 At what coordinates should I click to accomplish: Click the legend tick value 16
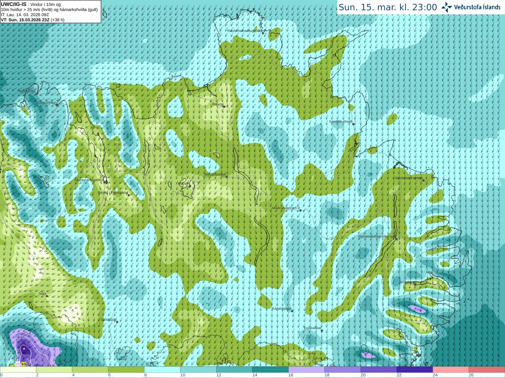291,375
